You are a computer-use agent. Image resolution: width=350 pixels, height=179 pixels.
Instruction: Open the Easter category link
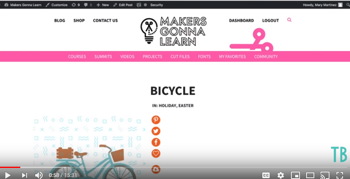point(186,106)
